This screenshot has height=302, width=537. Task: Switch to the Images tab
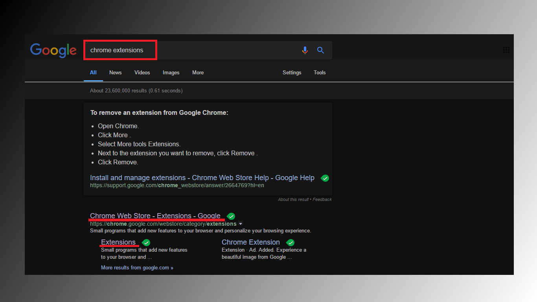coord(171,73)
